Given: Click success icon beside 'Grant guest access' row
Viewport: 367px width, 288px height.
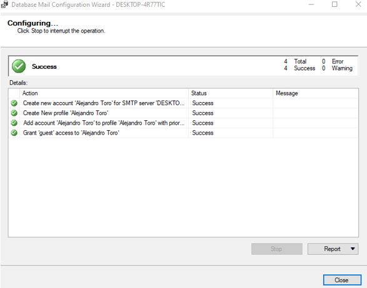Looking at the screenshot, I should pos(14,133).
